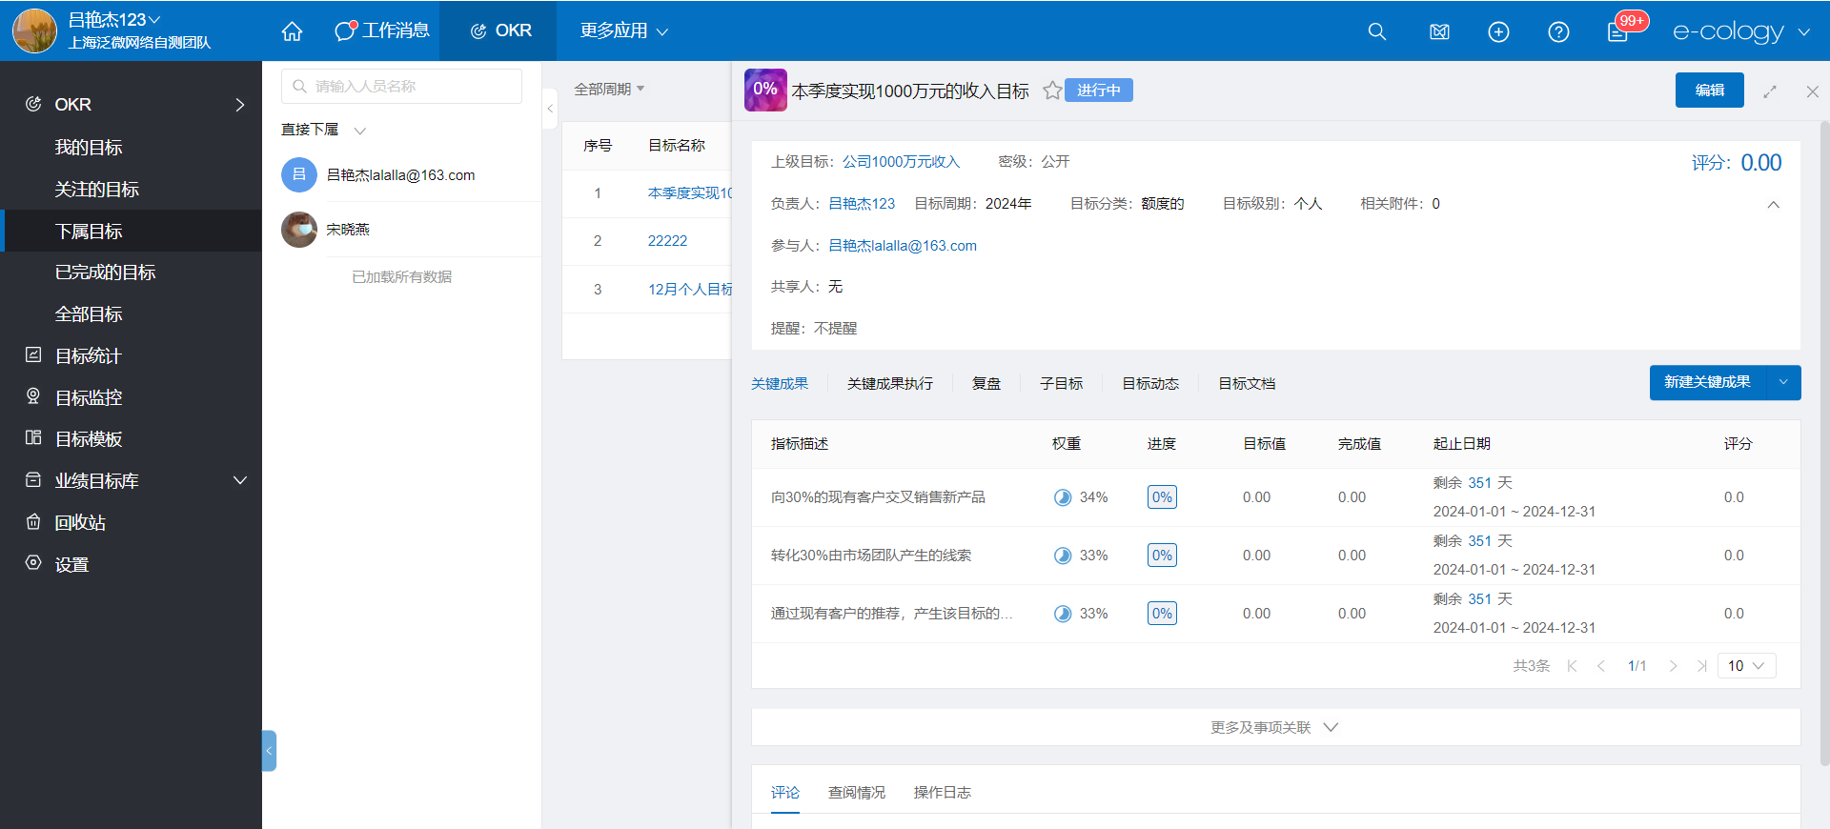Viewport: 1830px width, 829px height.
Task: Go to previous page of key results
Action: [1601, 666]
